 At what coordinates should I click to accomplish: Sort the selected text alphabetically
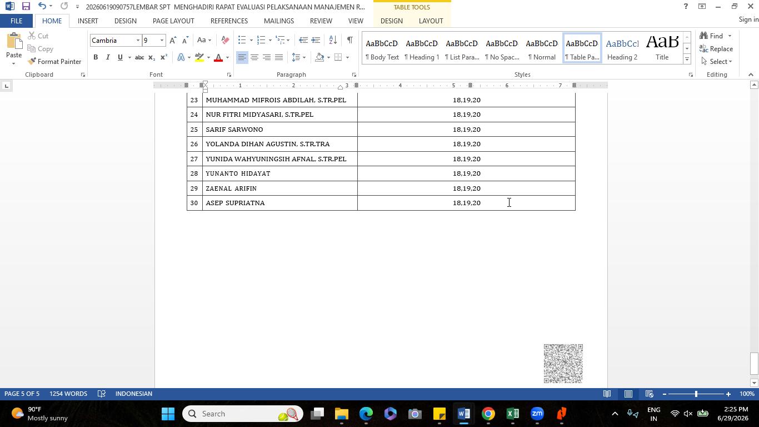point(333,40)
